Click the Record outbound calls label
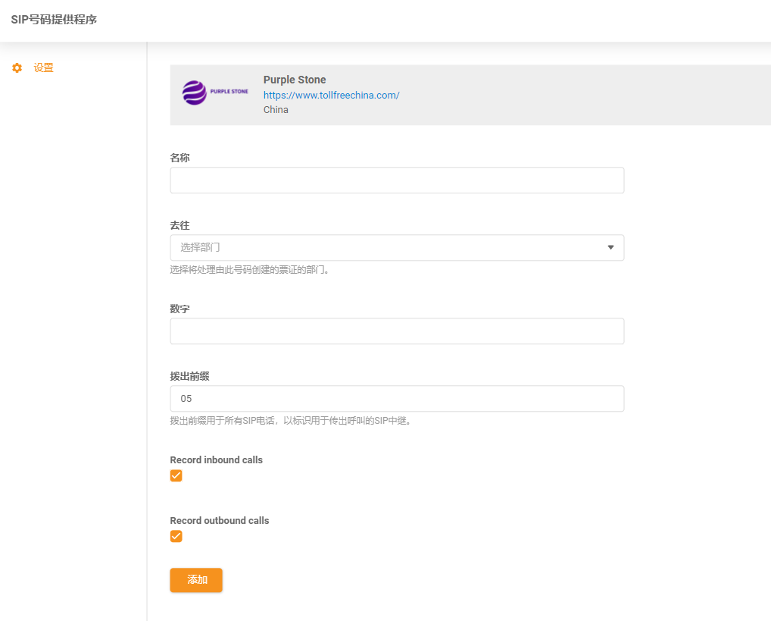Image resolution: width=771 pixels, height=621 pixels. [x=220, y=521]
